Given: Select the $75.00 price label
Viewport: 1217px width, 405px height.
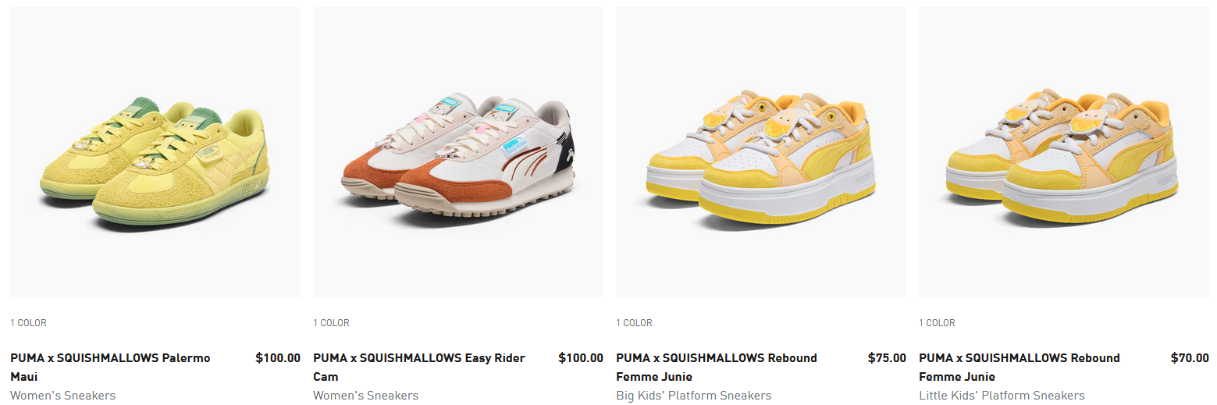Looking at the screenshot, I should click(x=887, y=358).
